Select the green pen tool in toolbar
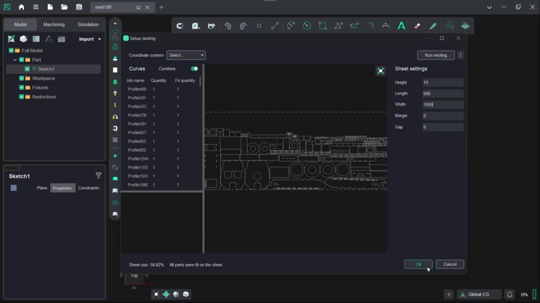 433,26
